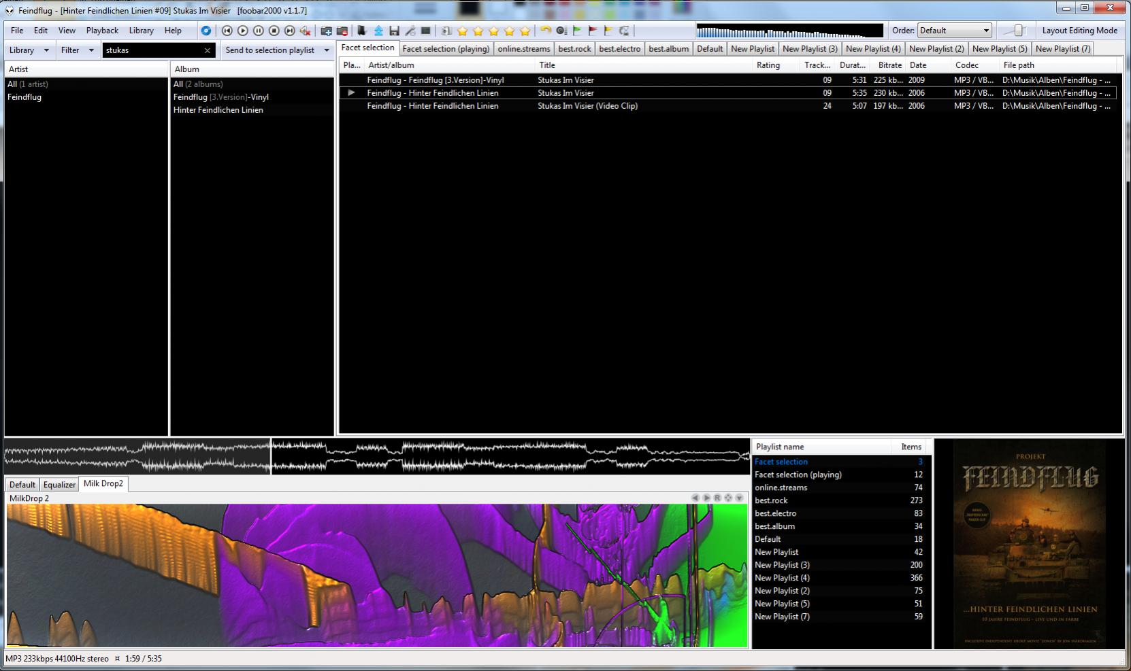Click the green flag toolbar icon
Image resolution: width=1131 pixels, height=671 pixels.
[577, 31]
